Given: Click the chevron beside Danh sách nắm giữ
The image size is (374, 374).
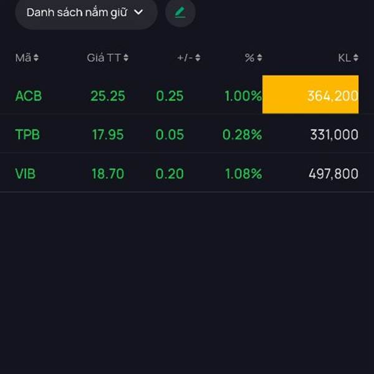Looking at the screenshot, I should click(x=138, y=12).
